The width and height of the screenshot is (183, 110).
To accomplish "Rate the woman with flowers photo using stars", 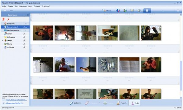I will click(43, 46).
